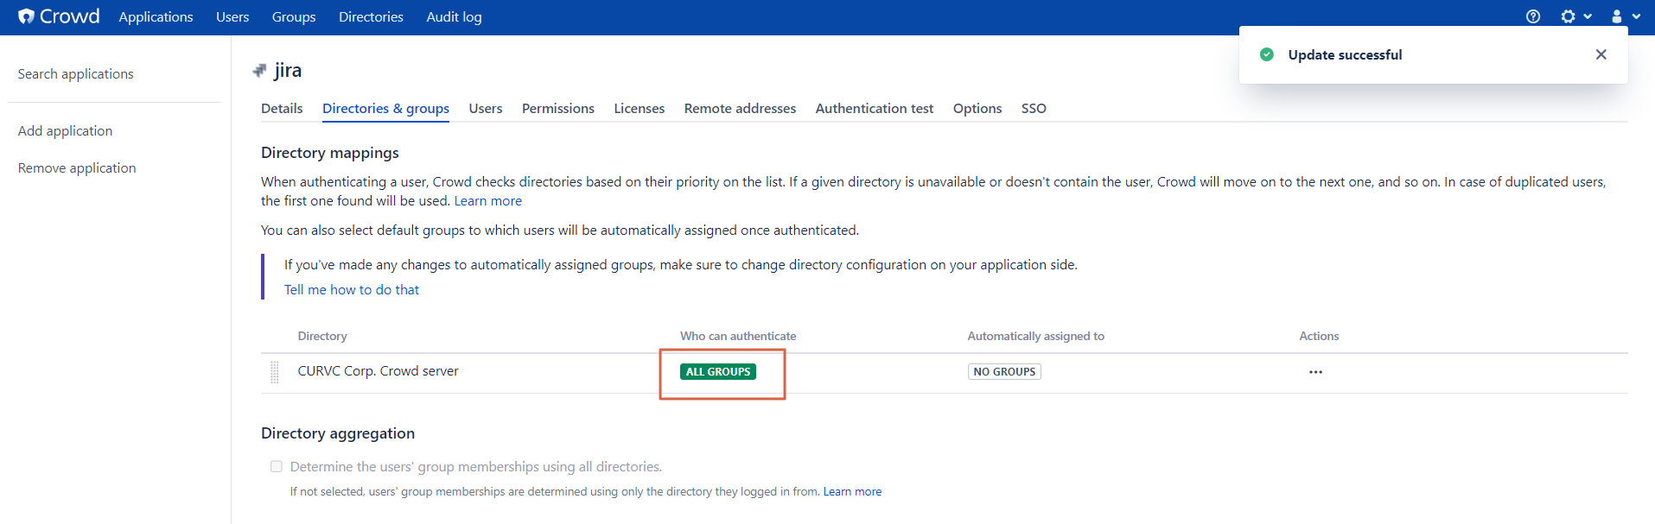Viewport: 1655px width, 524px height.
Task: Open Groups in the top navigation
Action: [294, 17]
